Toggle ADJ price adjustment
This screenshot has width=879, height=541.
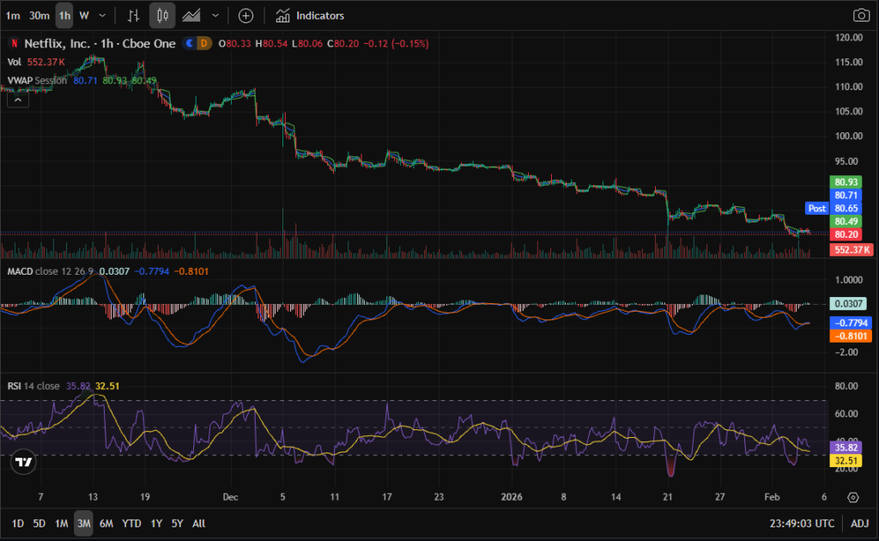pos(859,523)
